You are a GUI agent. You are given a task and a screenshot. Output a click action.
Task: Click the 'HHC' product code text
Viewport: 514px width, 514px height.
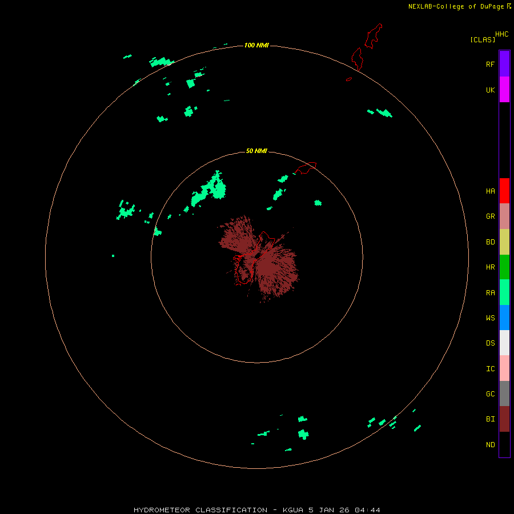pos(501,34)
